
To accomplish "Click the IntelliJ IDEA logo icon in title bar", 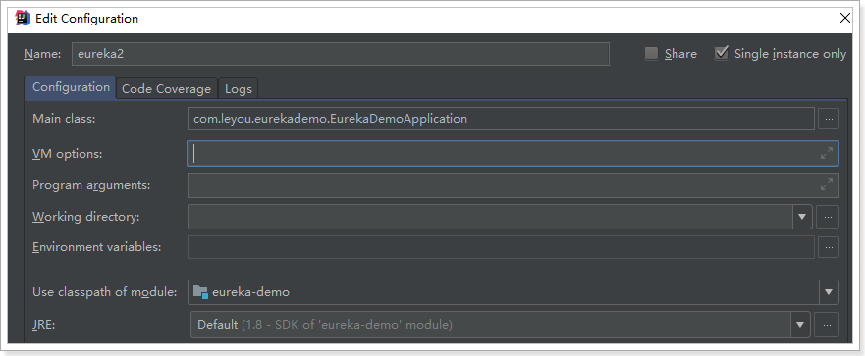I will point(22,19).
